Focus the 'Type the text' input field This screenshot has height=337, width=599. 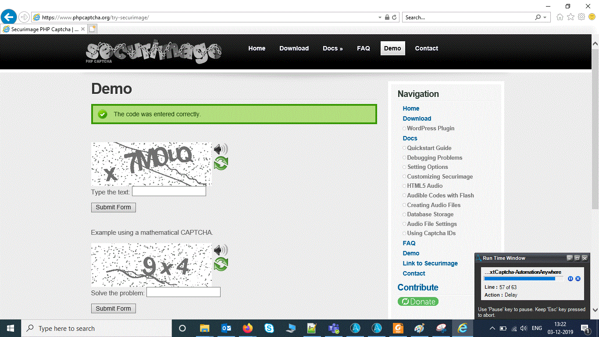[x=169, y=191]
